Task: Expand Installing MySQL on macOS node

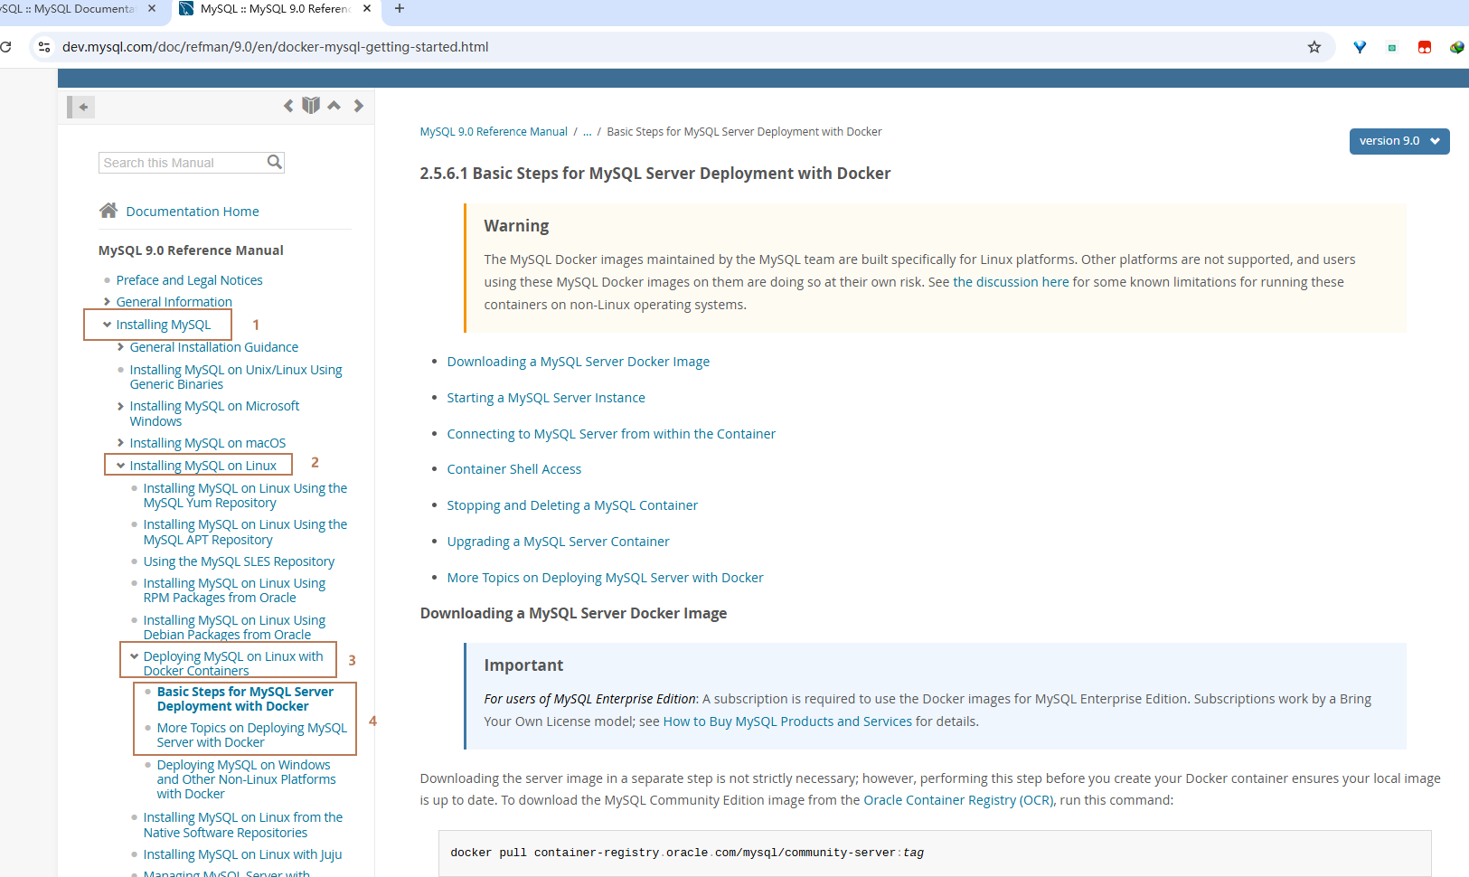Action: [120, 443]
